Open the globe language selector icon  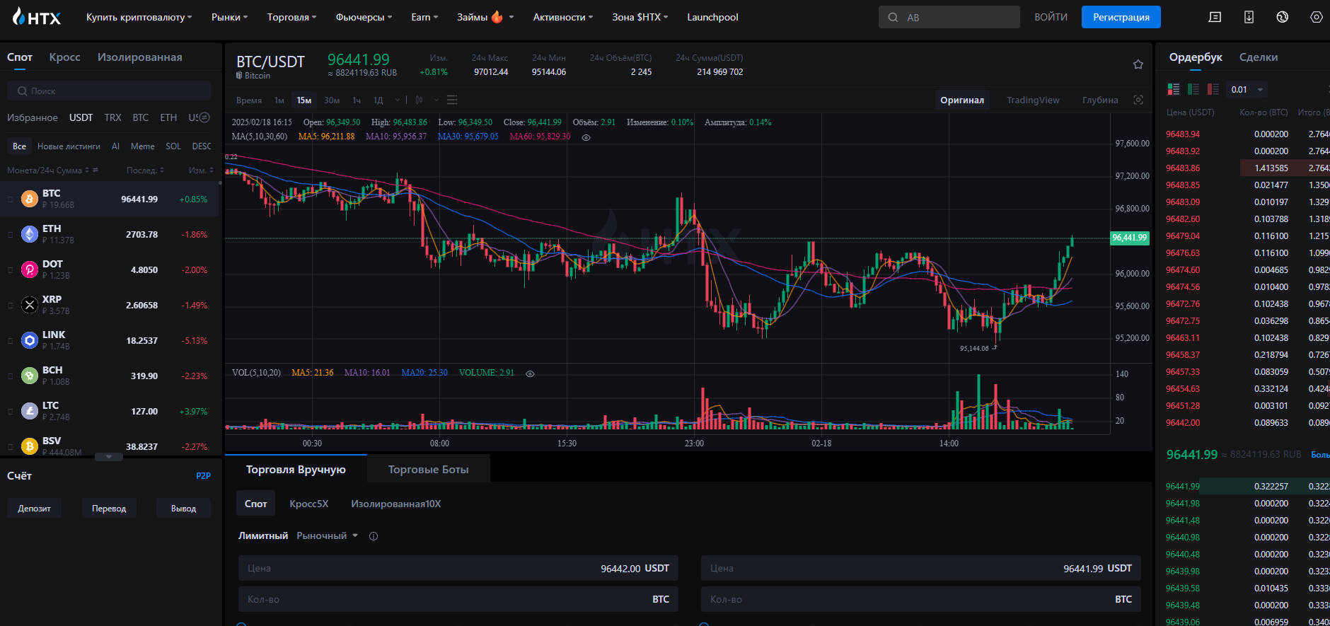tap(1282, 17)
